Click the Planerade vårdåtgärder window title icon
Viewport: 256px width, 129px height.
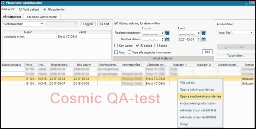(x=3, y=2)
